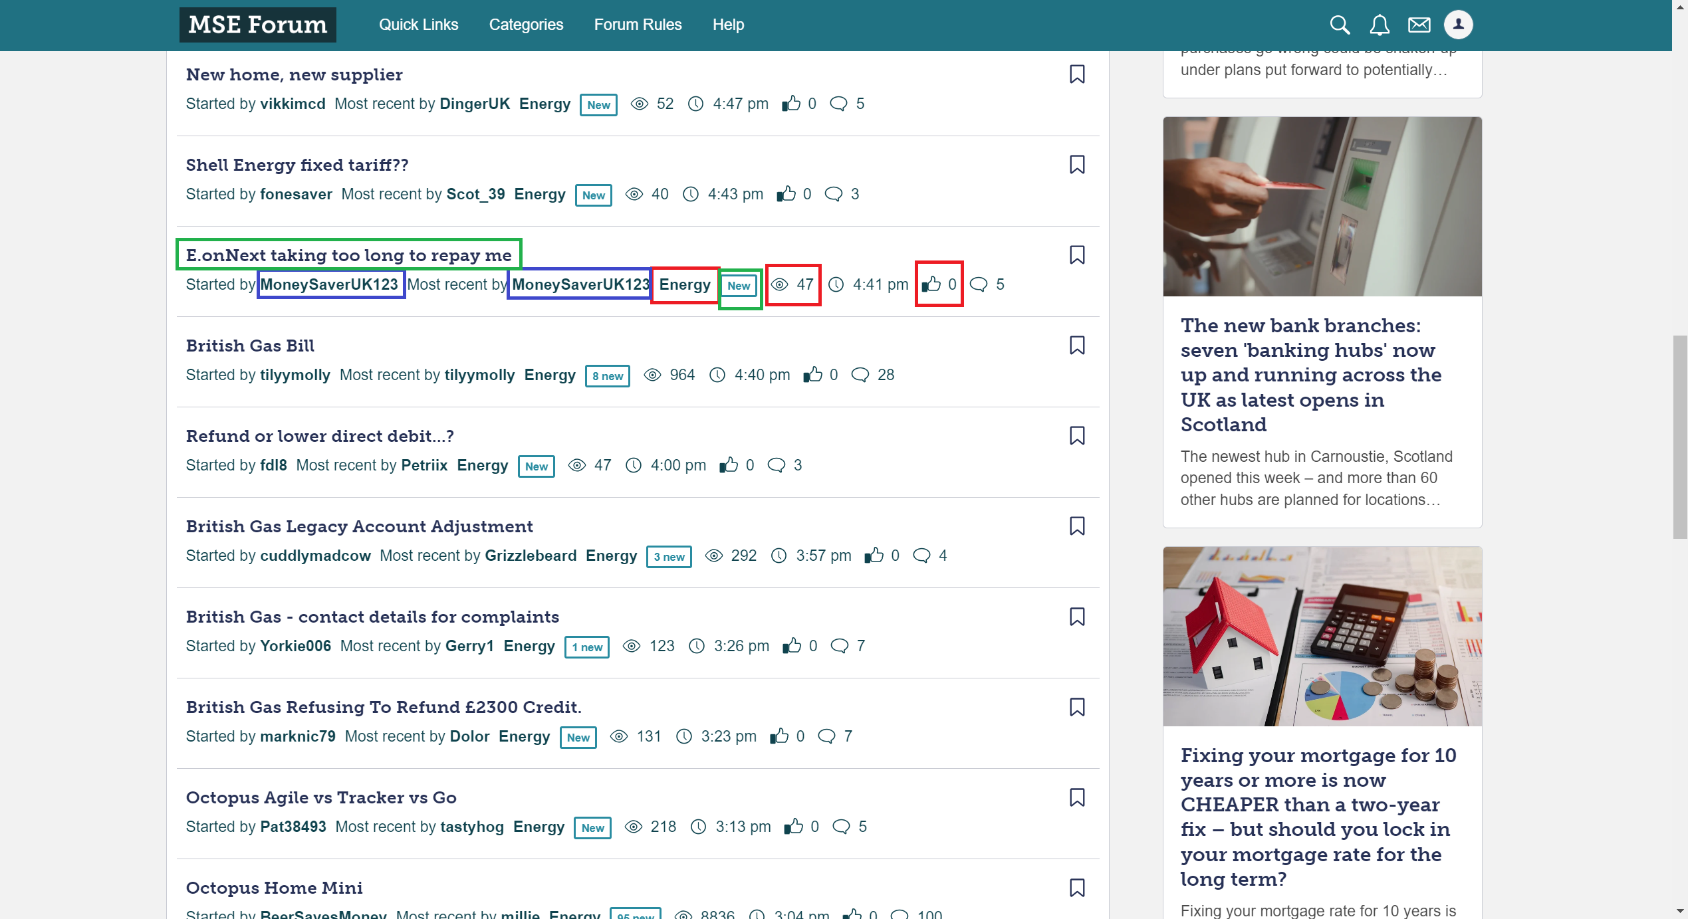Click the comments icon on 'British Gas Bill' row
The image size is (1688, 919).
pos(860,375)
